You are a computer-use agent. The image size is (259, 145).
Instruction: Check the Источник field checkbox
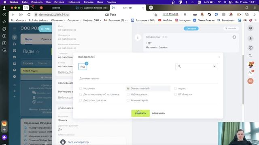pos(81,89)
